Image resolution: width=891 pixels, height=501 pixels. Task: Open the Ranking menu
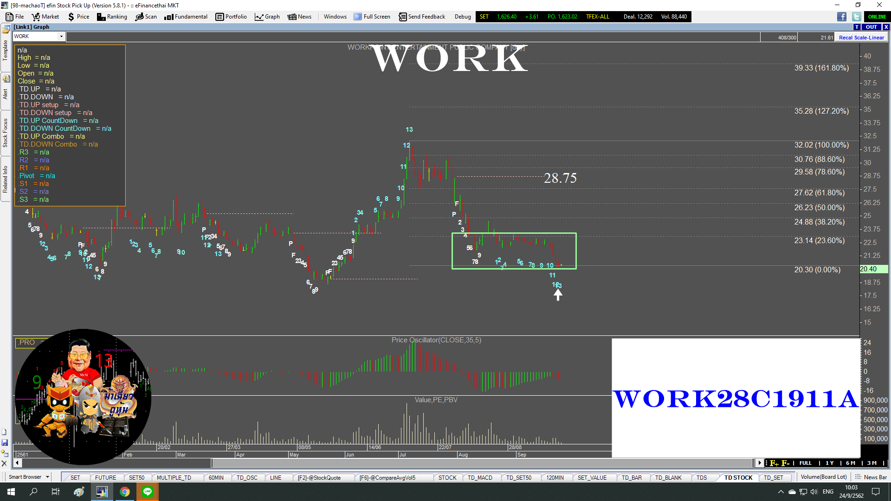tap(112, 17)
